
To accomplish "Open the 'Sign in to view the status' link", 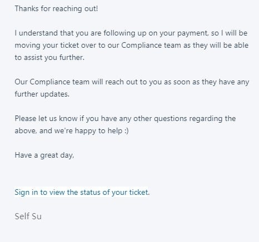I will pos(82,192).
